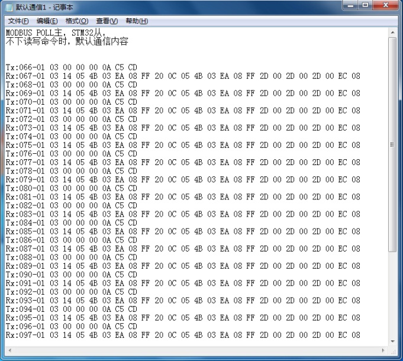This screenshot has height=361, width=403.
Task: Click the horizontal scrollbar right arrow
Action: (383, 350)
